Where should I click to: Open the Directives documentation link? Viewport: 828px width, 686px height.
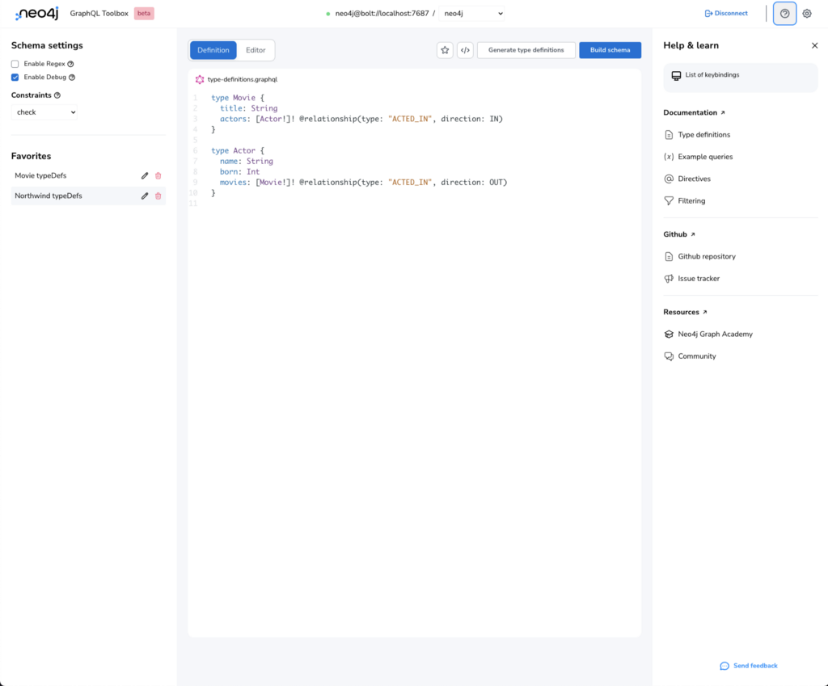click(x=695, y=179)
